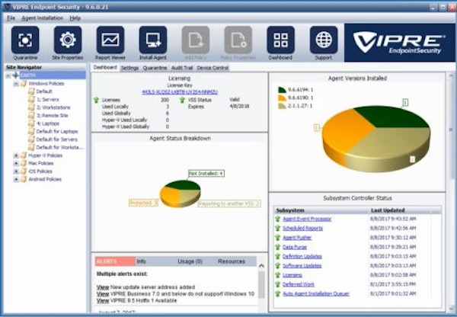The height and width of the screenshot is (317, 457).
Task: Click the folder icon for 4; Laptops
Action: 31,123
